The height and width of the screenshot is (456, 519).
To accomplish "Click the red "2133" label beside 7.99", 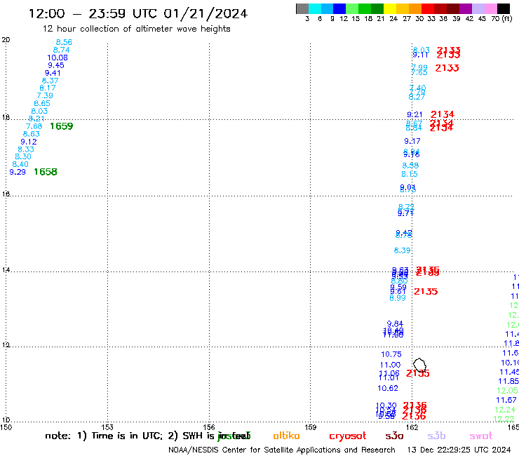I will 447,68.
